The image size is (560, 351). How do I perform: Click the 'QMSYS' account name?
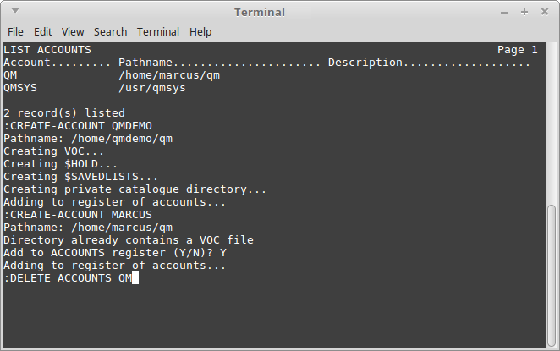(20, 88)
